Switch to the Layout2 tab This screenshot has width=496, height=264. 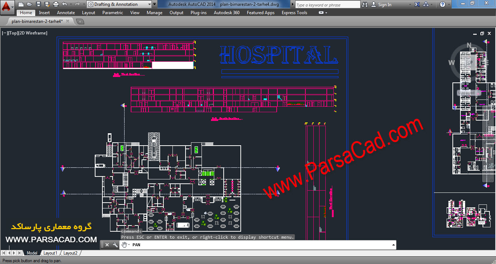coord(70,253)
